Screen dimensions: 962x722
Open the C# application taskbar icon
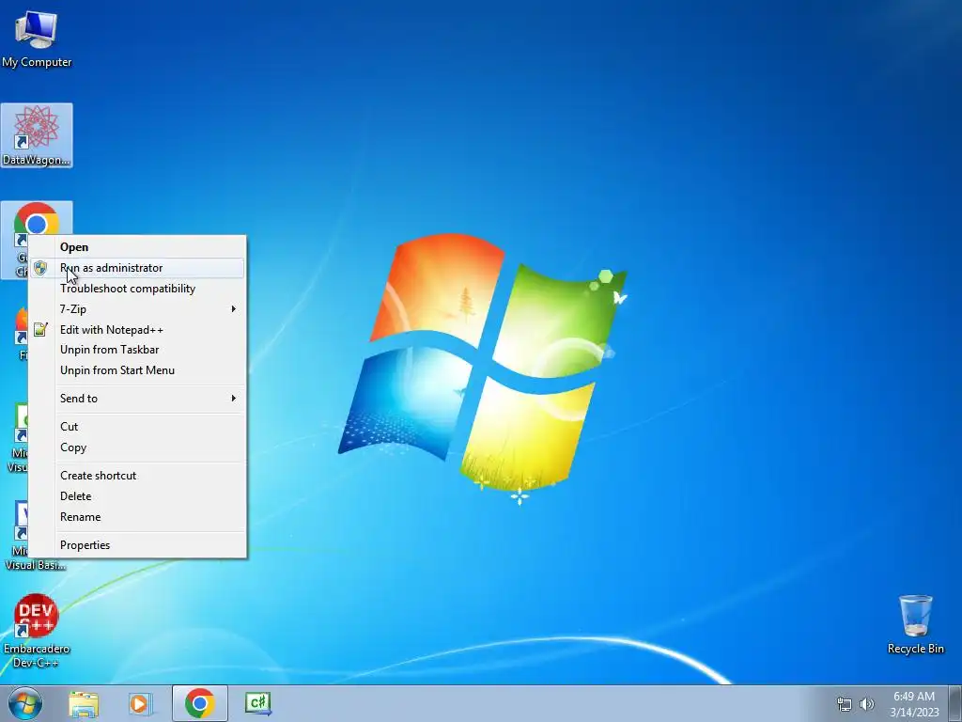pos(258,703)
